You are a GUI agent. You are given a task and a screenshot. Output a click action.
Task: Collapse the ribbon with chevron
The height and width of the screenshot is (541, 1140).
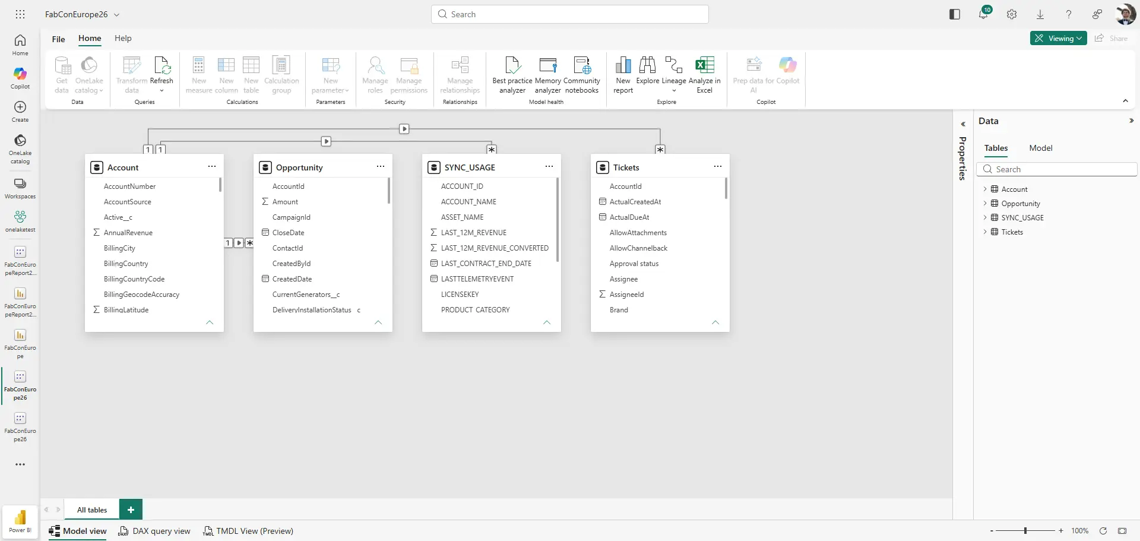(x=1125, y=101)
